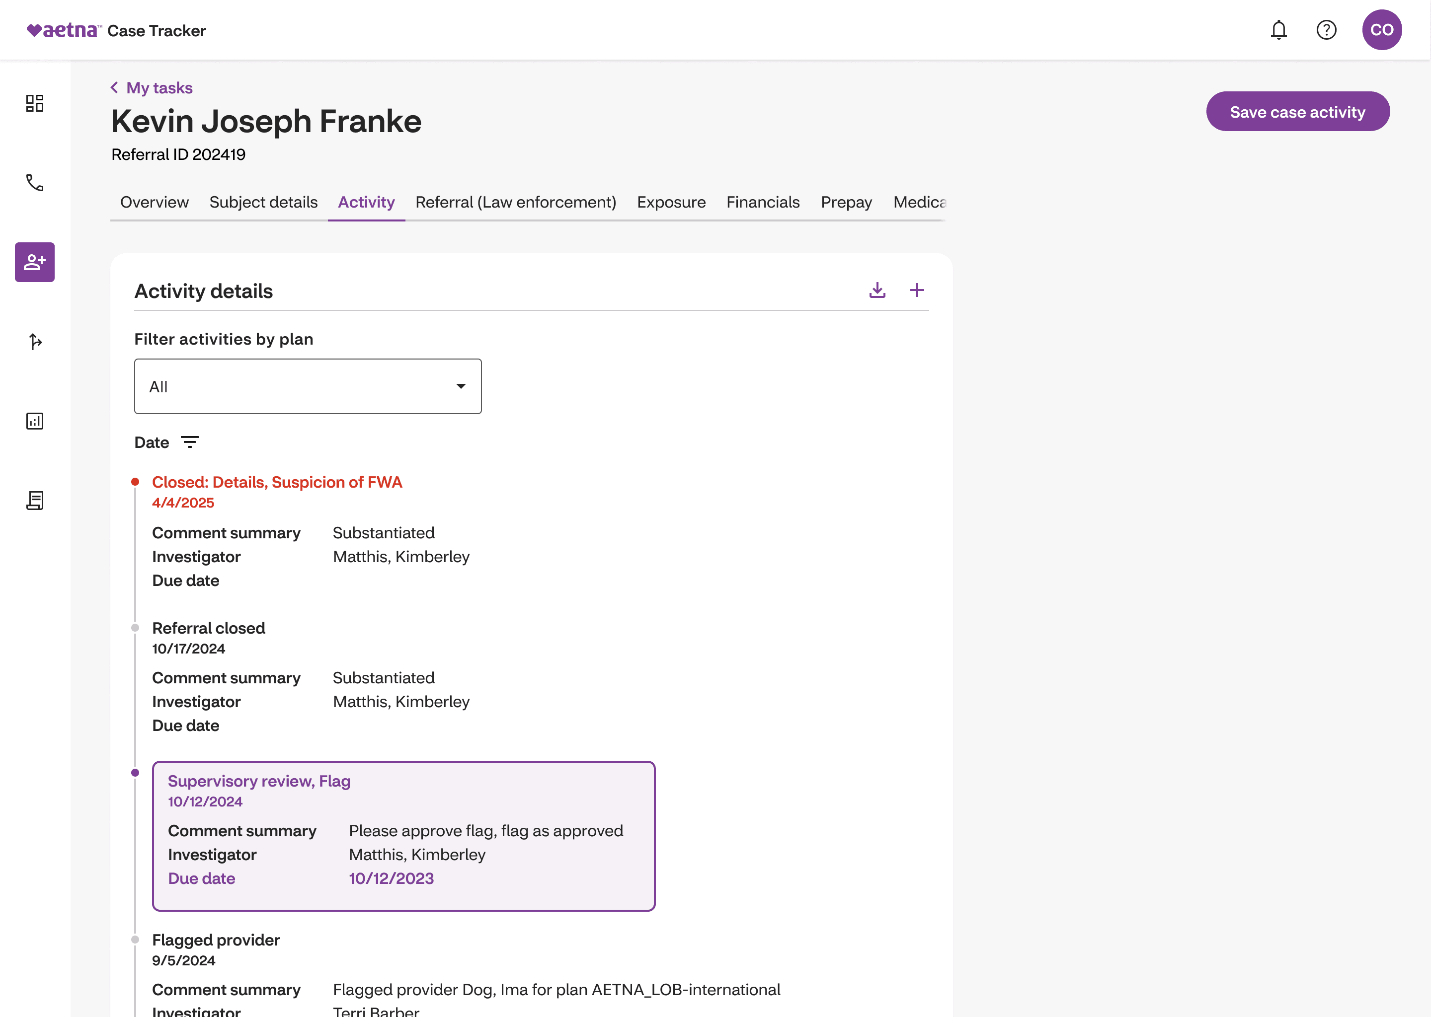The width and height of the screenshot is (1431, 1017).
Task: Click the document scroll sidebar icon
Action: tap(34, 501)
